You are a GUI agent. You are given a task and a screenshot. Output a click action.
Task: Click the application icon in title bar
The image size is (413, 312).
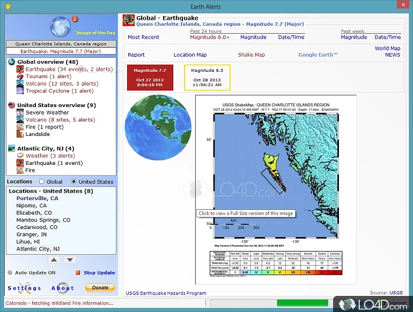coord(8,6)
